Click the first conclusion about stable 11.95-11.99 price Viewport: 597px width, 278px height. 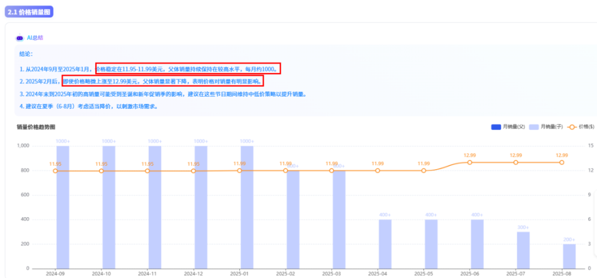(149, 69)
